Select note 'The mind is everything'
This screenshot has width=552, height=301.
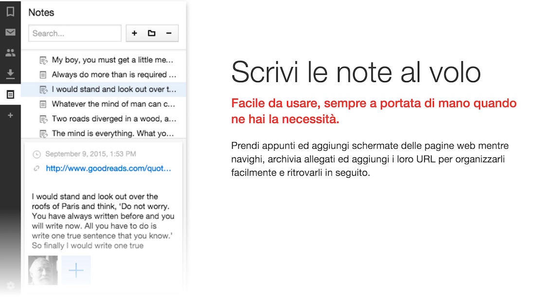tap(112, 134)
